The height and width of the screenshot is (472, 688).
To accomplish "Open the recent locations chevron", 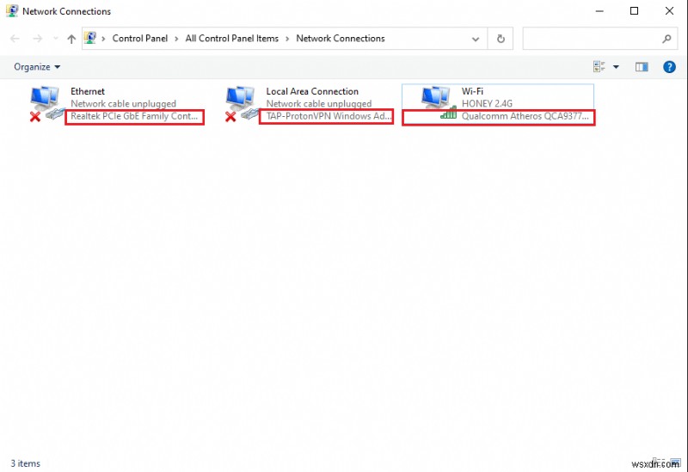I will pos(56,39).
